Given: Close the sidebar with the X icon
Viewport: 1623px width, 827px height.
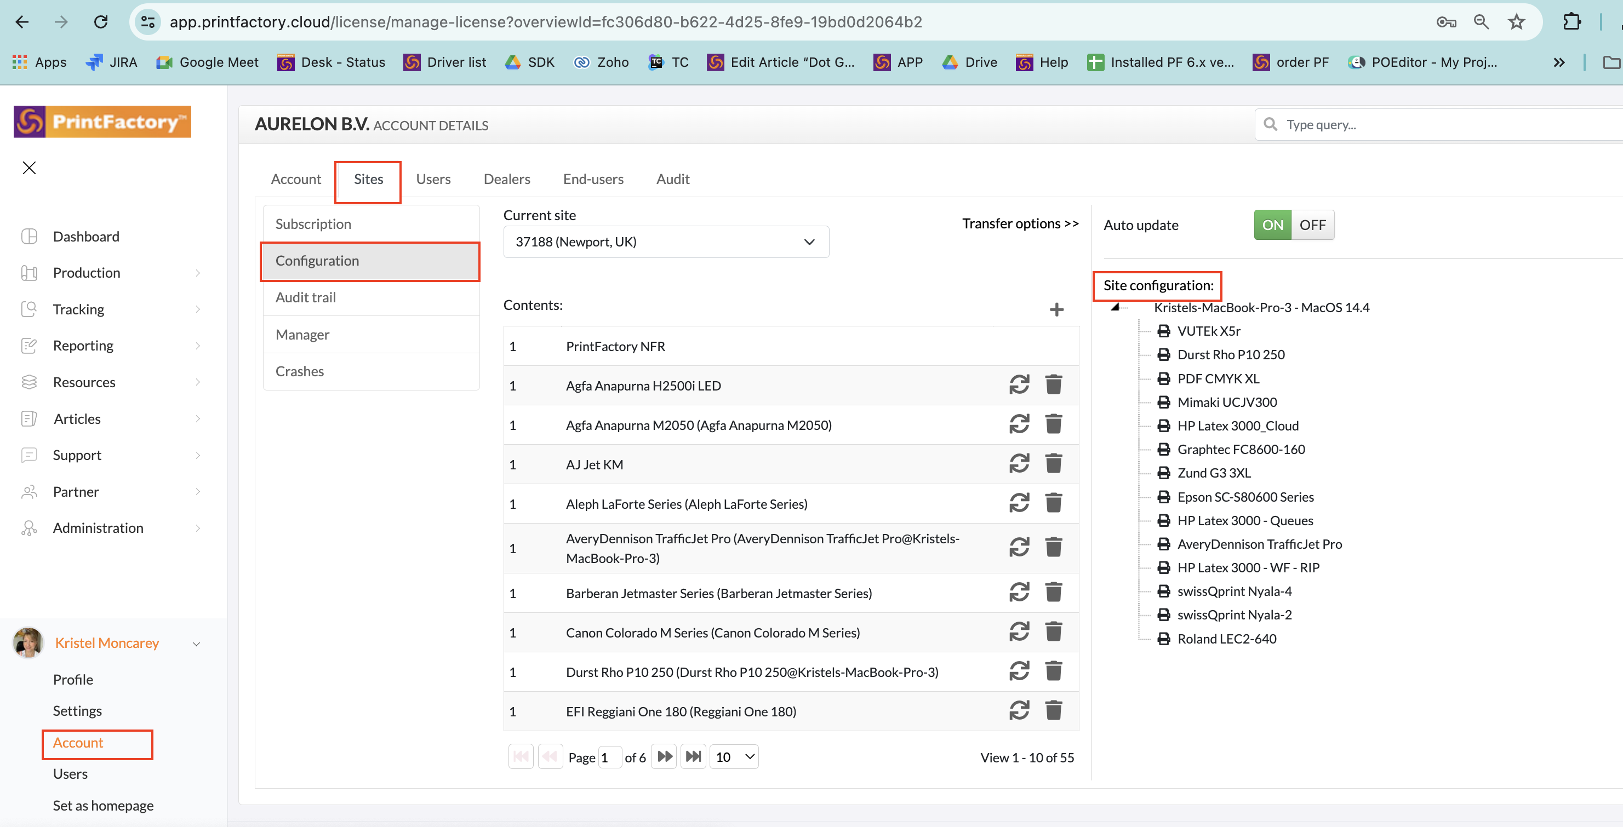Looking at the screenshot, I should click(x=29, y=168).
